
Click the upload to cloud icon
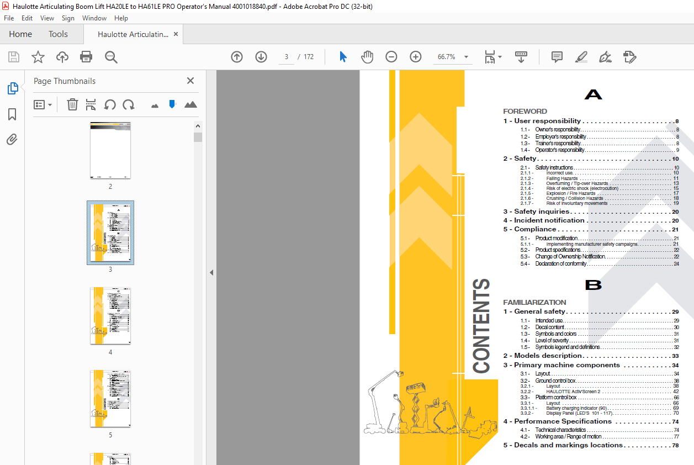coord(62,57)
